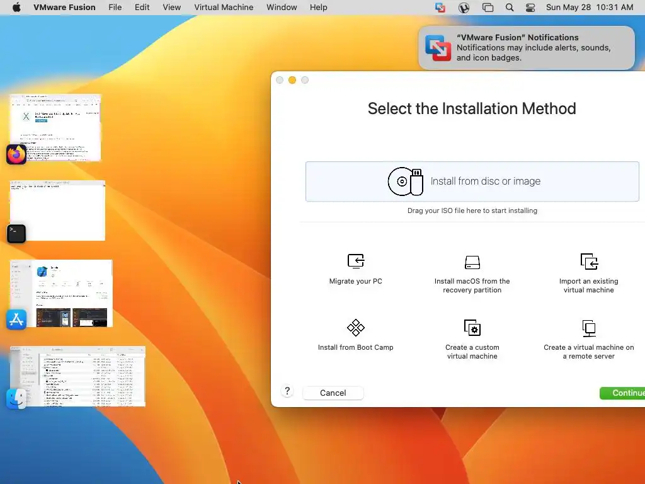Open the Virtual Machine menu

(224, 8)
